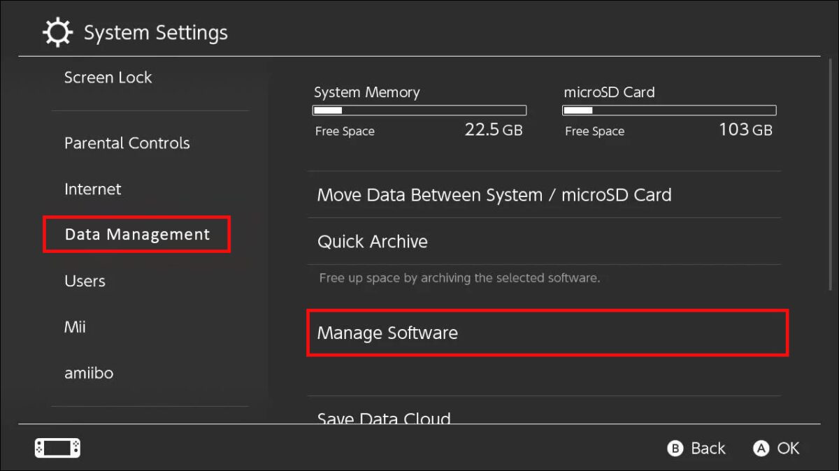This screenshot has height=471, width=839.
Task: Open Manage Software
Action: pos(387,333)
